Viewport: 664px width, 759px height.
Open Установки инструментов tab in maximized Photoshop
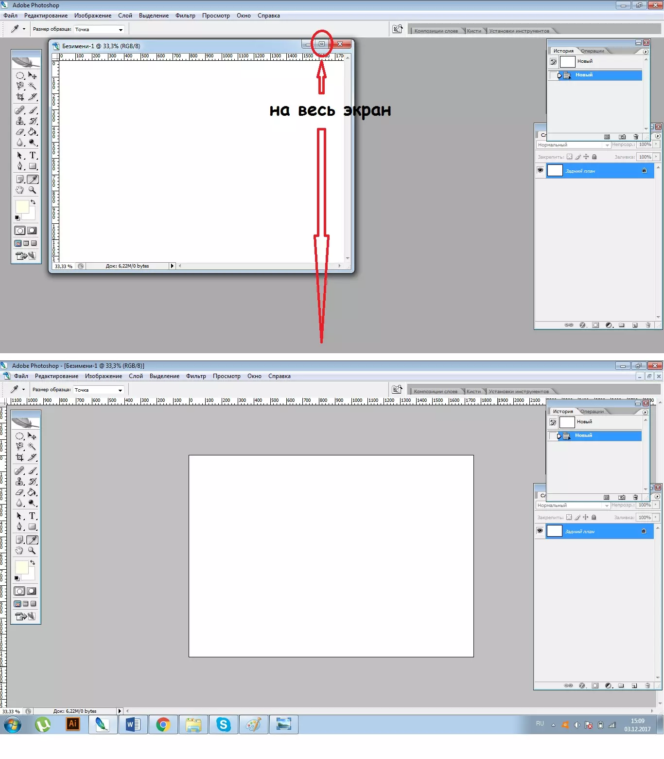tap(519, 391)
